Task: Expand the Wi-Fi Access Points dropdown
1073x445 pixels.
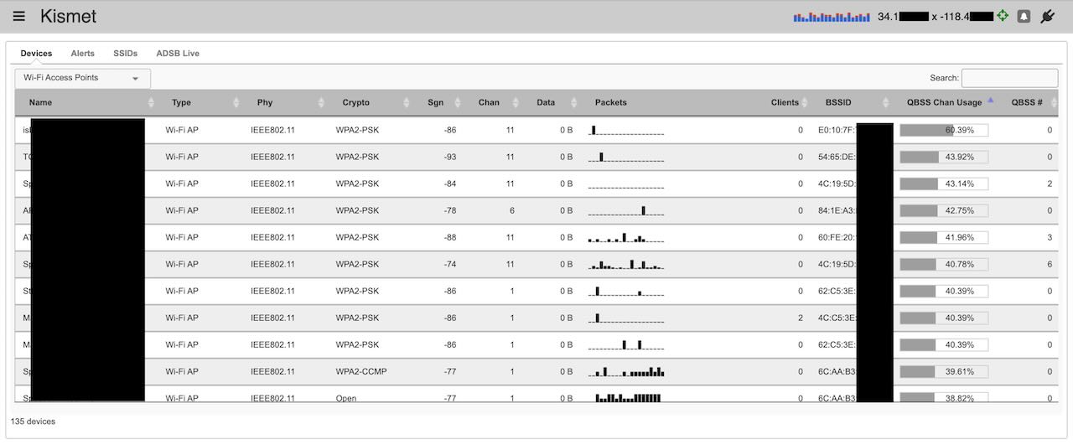Action: click(x=83, y=78)
